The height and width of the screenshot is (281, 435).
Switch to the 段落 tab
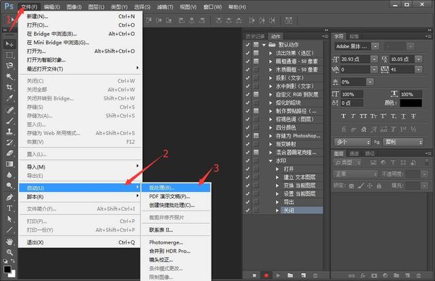[x=354, y=36]
